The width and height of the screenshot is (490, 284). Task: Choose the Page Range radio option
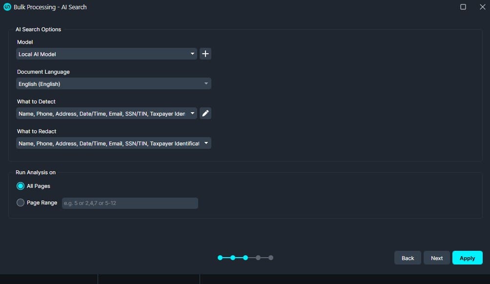pyautogui.click(x=20, y=203)
